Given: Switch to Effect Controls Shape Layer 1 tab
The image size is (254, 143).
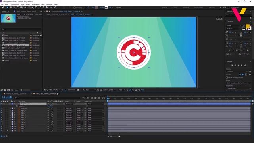Looking at the screenshot, I should point(26,12).
